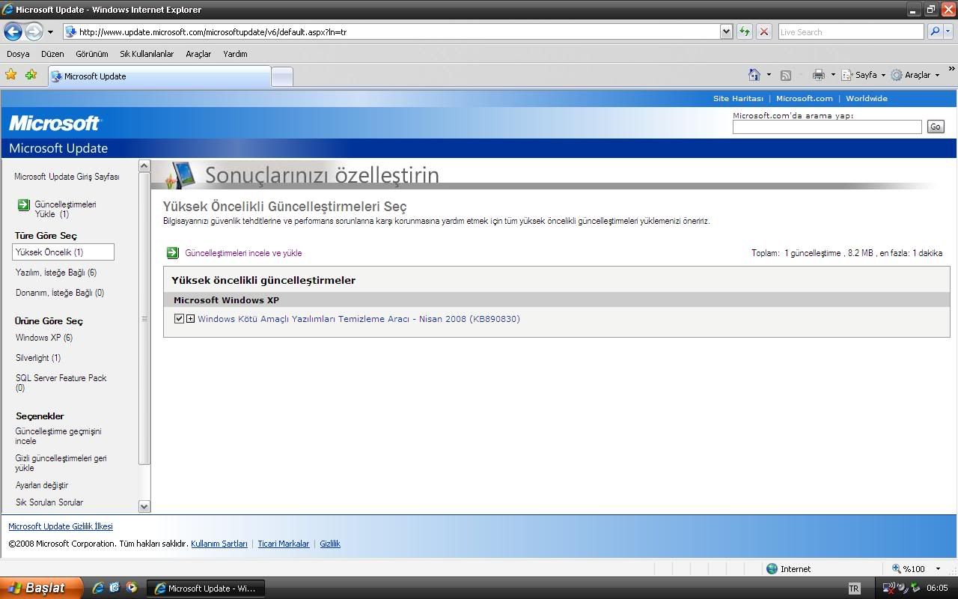The height and width of the screenshot is (599, 958).
Task: Open a new blank tab
Action: (x=281, y=76)
